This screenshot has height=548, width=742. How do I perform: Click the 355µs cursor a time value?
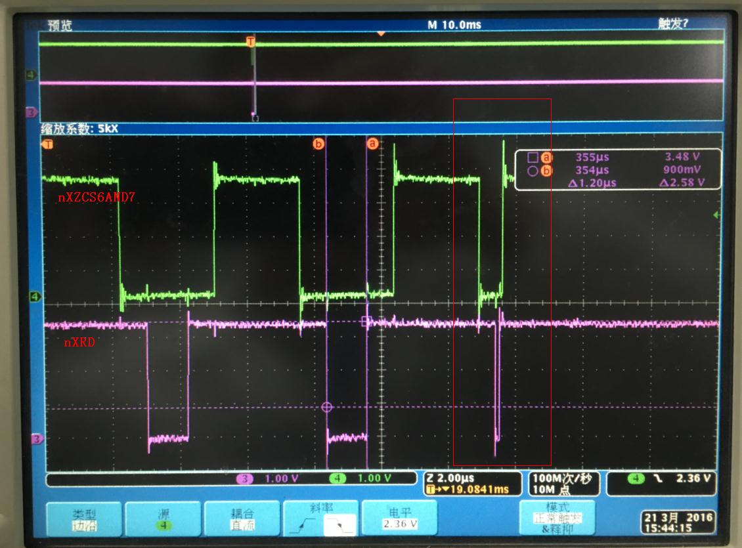pyautogui.click(x=592, y=158)
